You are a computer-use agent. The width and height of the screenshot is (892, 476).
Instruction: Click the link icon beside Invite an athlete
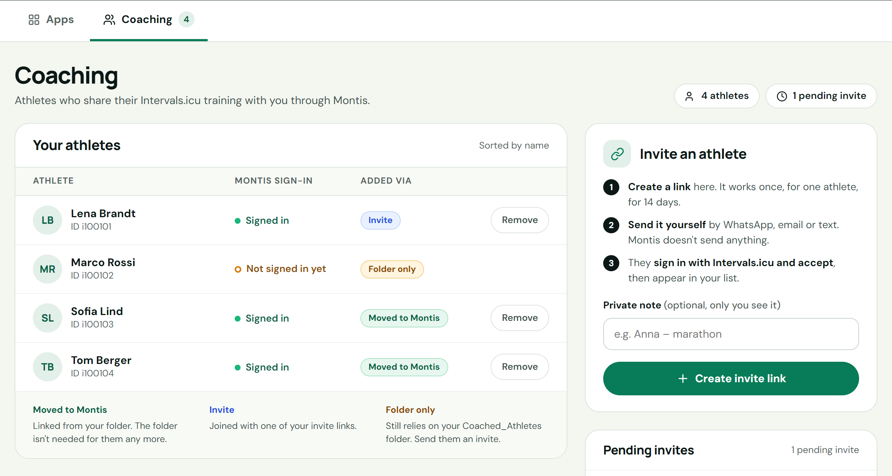point(617,154)
